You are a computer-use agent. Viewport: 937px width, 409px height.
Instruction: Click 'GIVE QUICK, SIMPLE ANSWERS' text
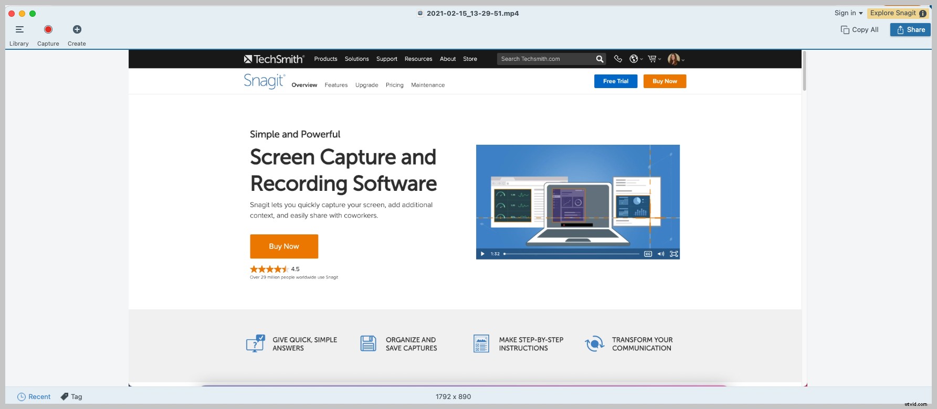pyautogui.click(x=305, y=344)
